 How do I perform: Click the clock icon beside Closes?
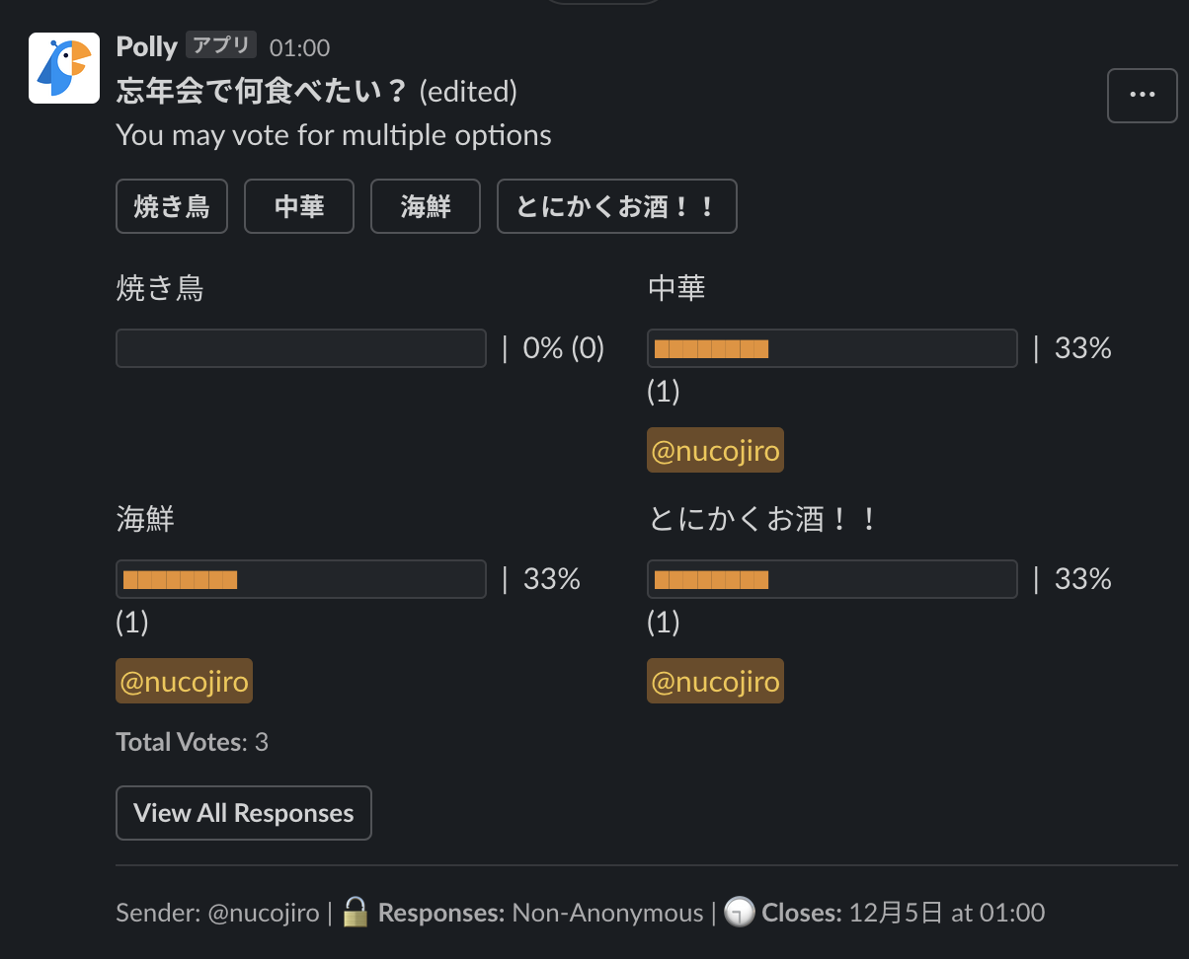tap(737, 914)
